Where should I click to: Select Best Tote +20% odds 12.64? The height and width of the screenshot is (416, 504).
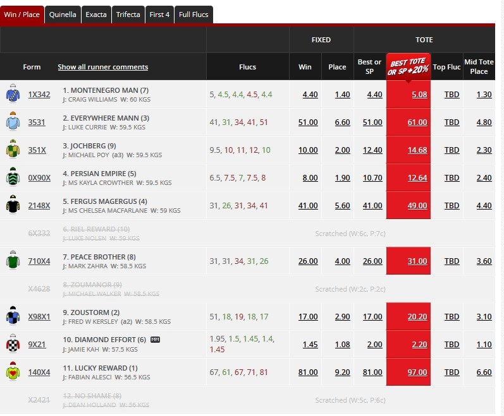click(417, 177)
